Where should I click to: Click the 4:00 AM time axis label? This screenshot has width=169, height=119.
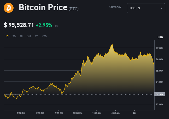click(115, 113)
